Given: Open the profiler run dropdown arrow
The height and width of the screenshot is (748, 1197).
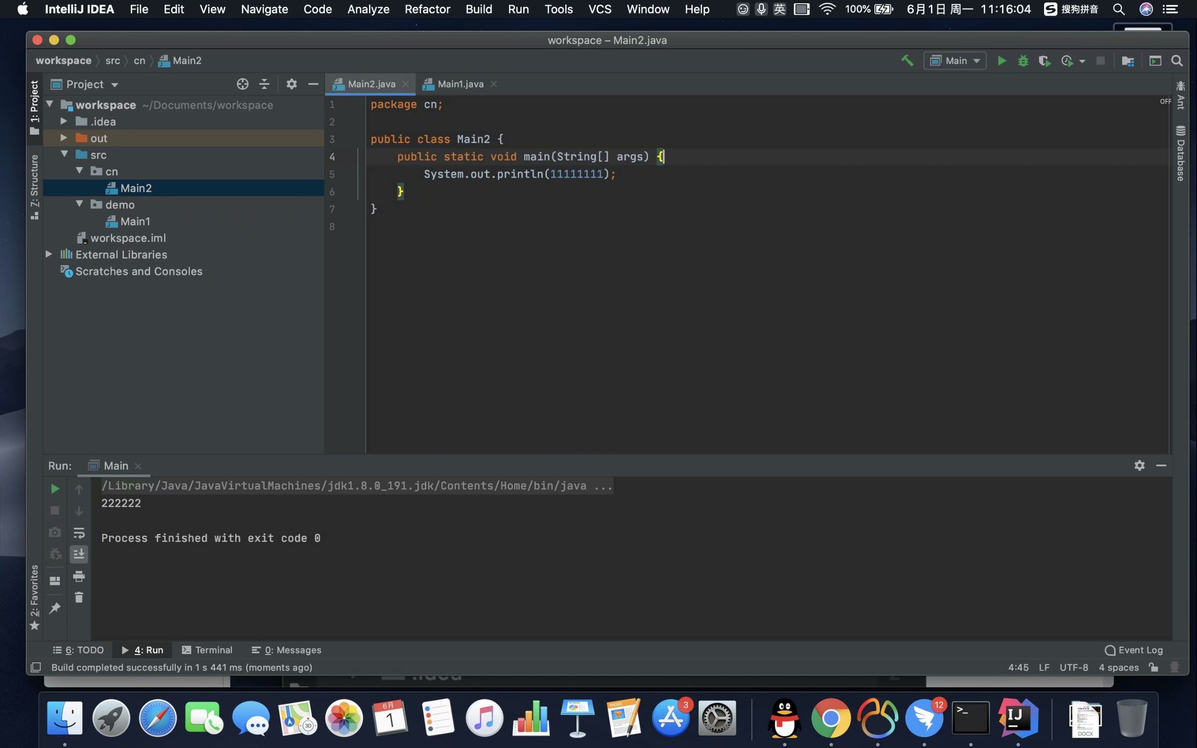Looking at the screenshot, I should pos(1082,61).
